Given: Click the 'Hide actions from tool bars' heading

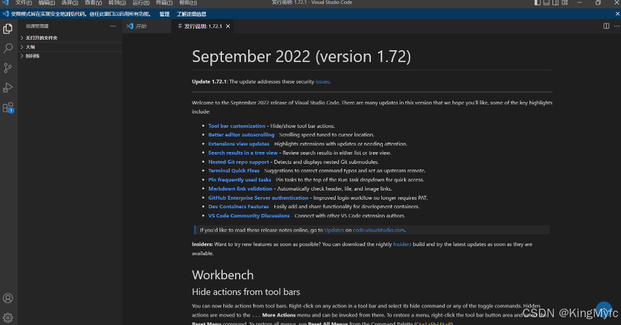Looking at the screenshot, I should pyautogui.click(x=246, y=292).
